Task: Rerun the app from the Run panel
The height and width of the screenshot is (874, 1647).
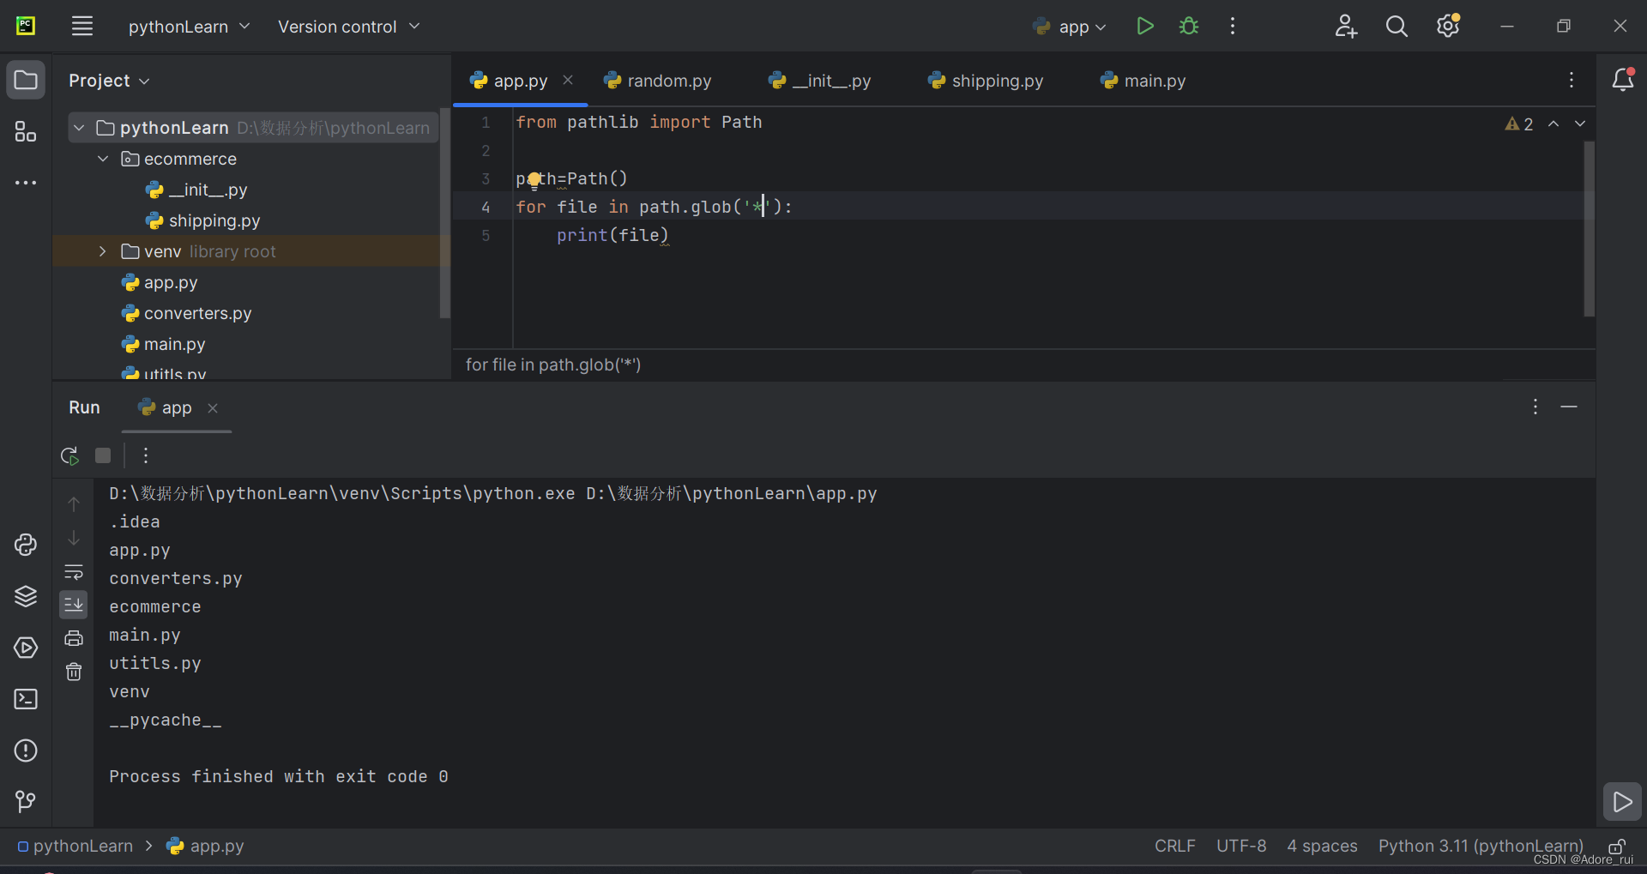Action: (x=68, y=455)
